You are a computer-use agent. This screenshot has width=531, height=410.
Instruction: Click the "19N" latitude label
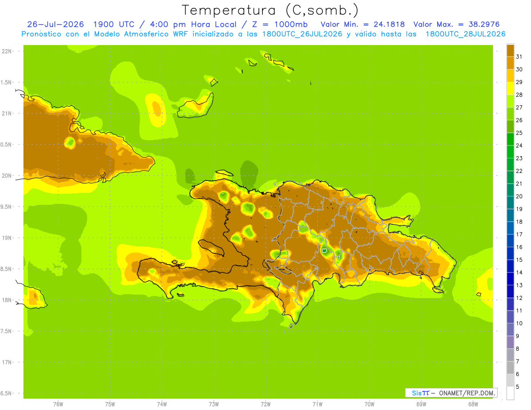pos(7,238)
